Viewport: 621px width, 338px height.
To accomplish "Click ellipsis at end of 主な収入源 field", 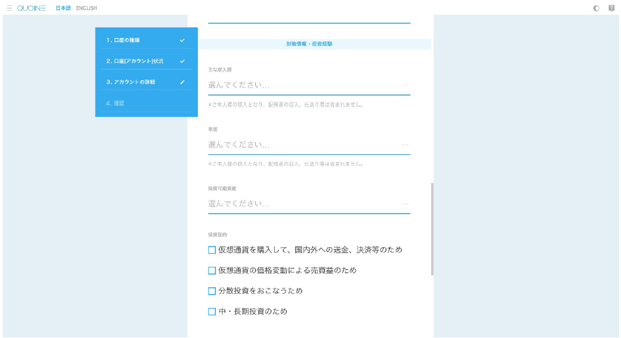I will point(405,85).
